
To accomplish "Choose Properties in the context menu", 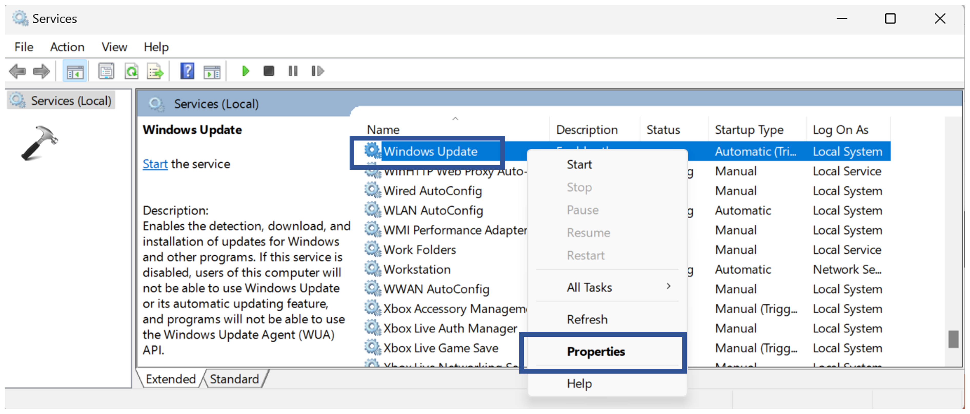I will (x=596, y=352).
